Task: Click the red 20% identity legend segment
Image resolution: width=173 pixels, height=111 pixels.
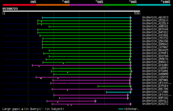Action: tap(19, 5)
